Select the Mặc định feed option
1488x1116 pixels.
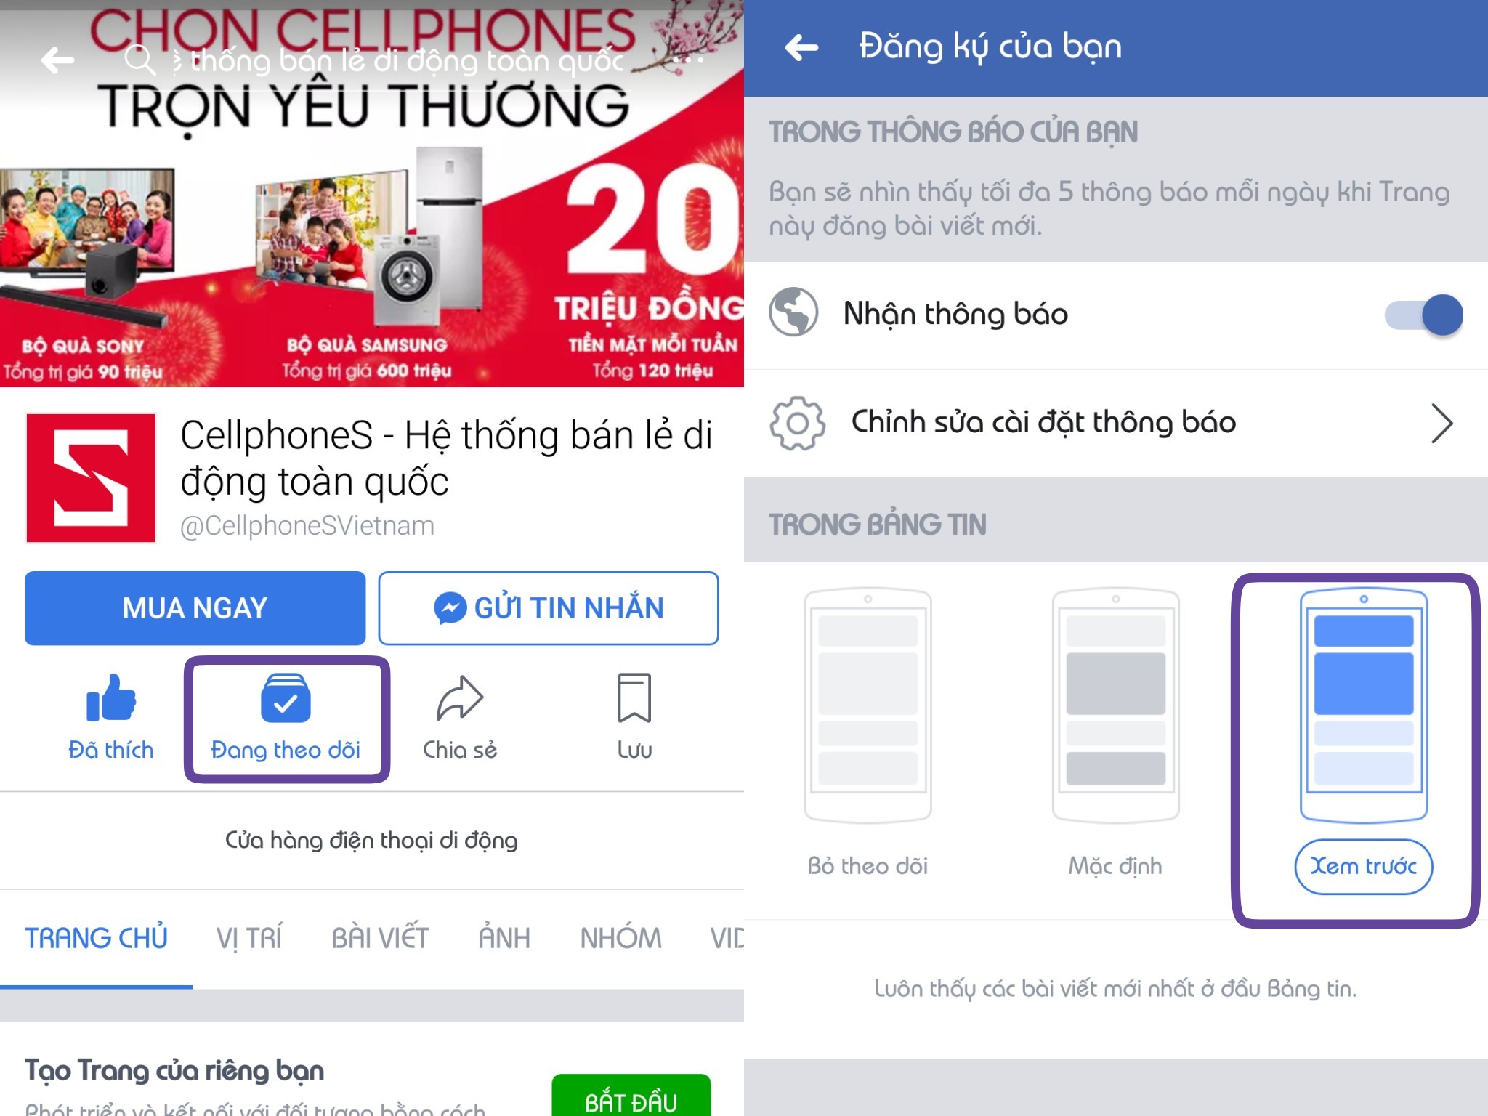click(1115, 734)
